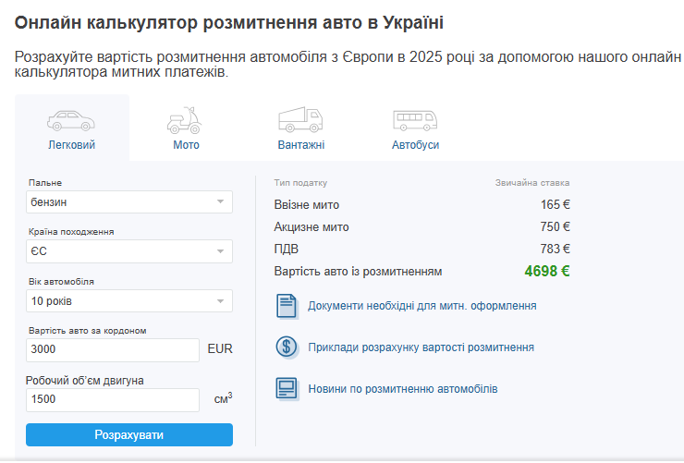
Task: Switch to the Легковий tab label
Action: pos(71,145)
